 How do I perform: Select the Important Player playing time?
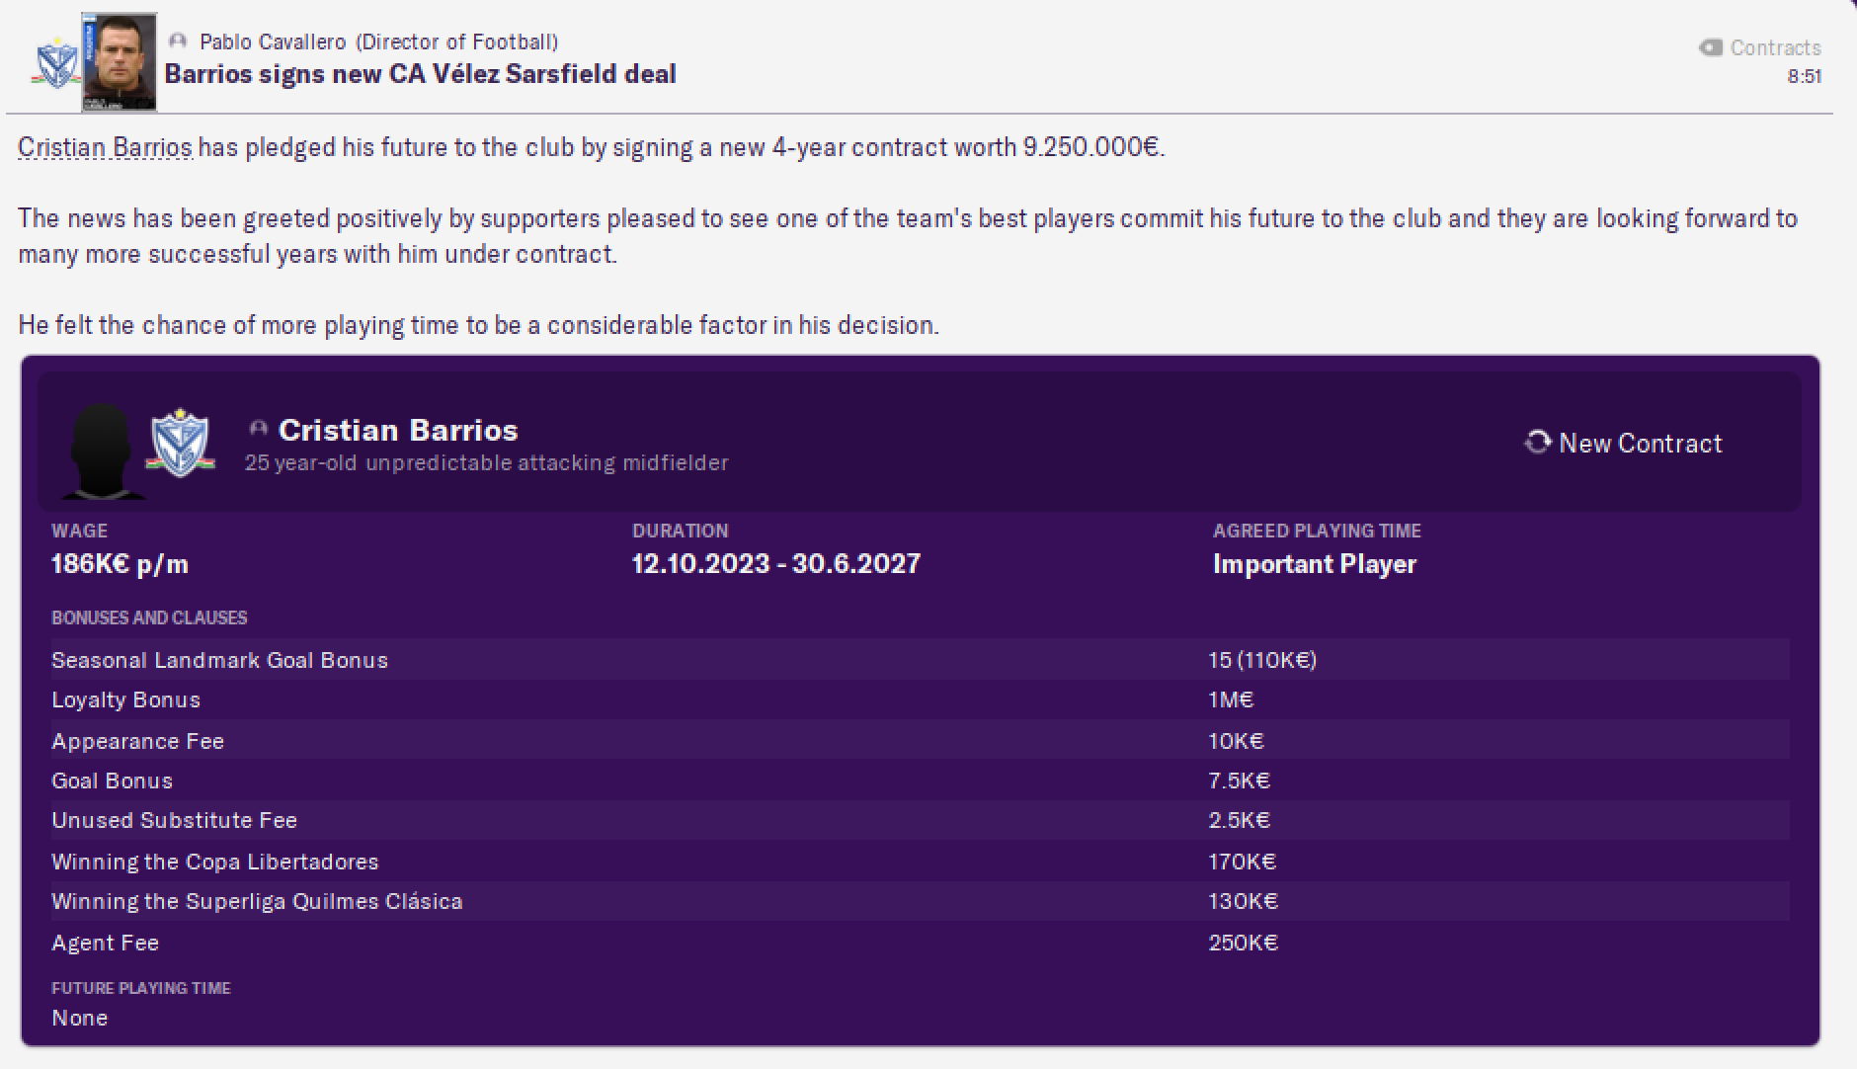point(1315,563)
